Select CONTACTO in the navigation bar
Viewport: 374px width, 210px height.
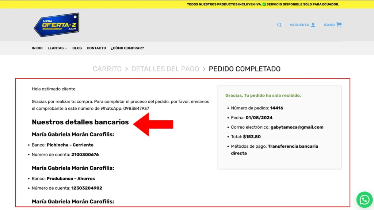(x=96, y=48)
